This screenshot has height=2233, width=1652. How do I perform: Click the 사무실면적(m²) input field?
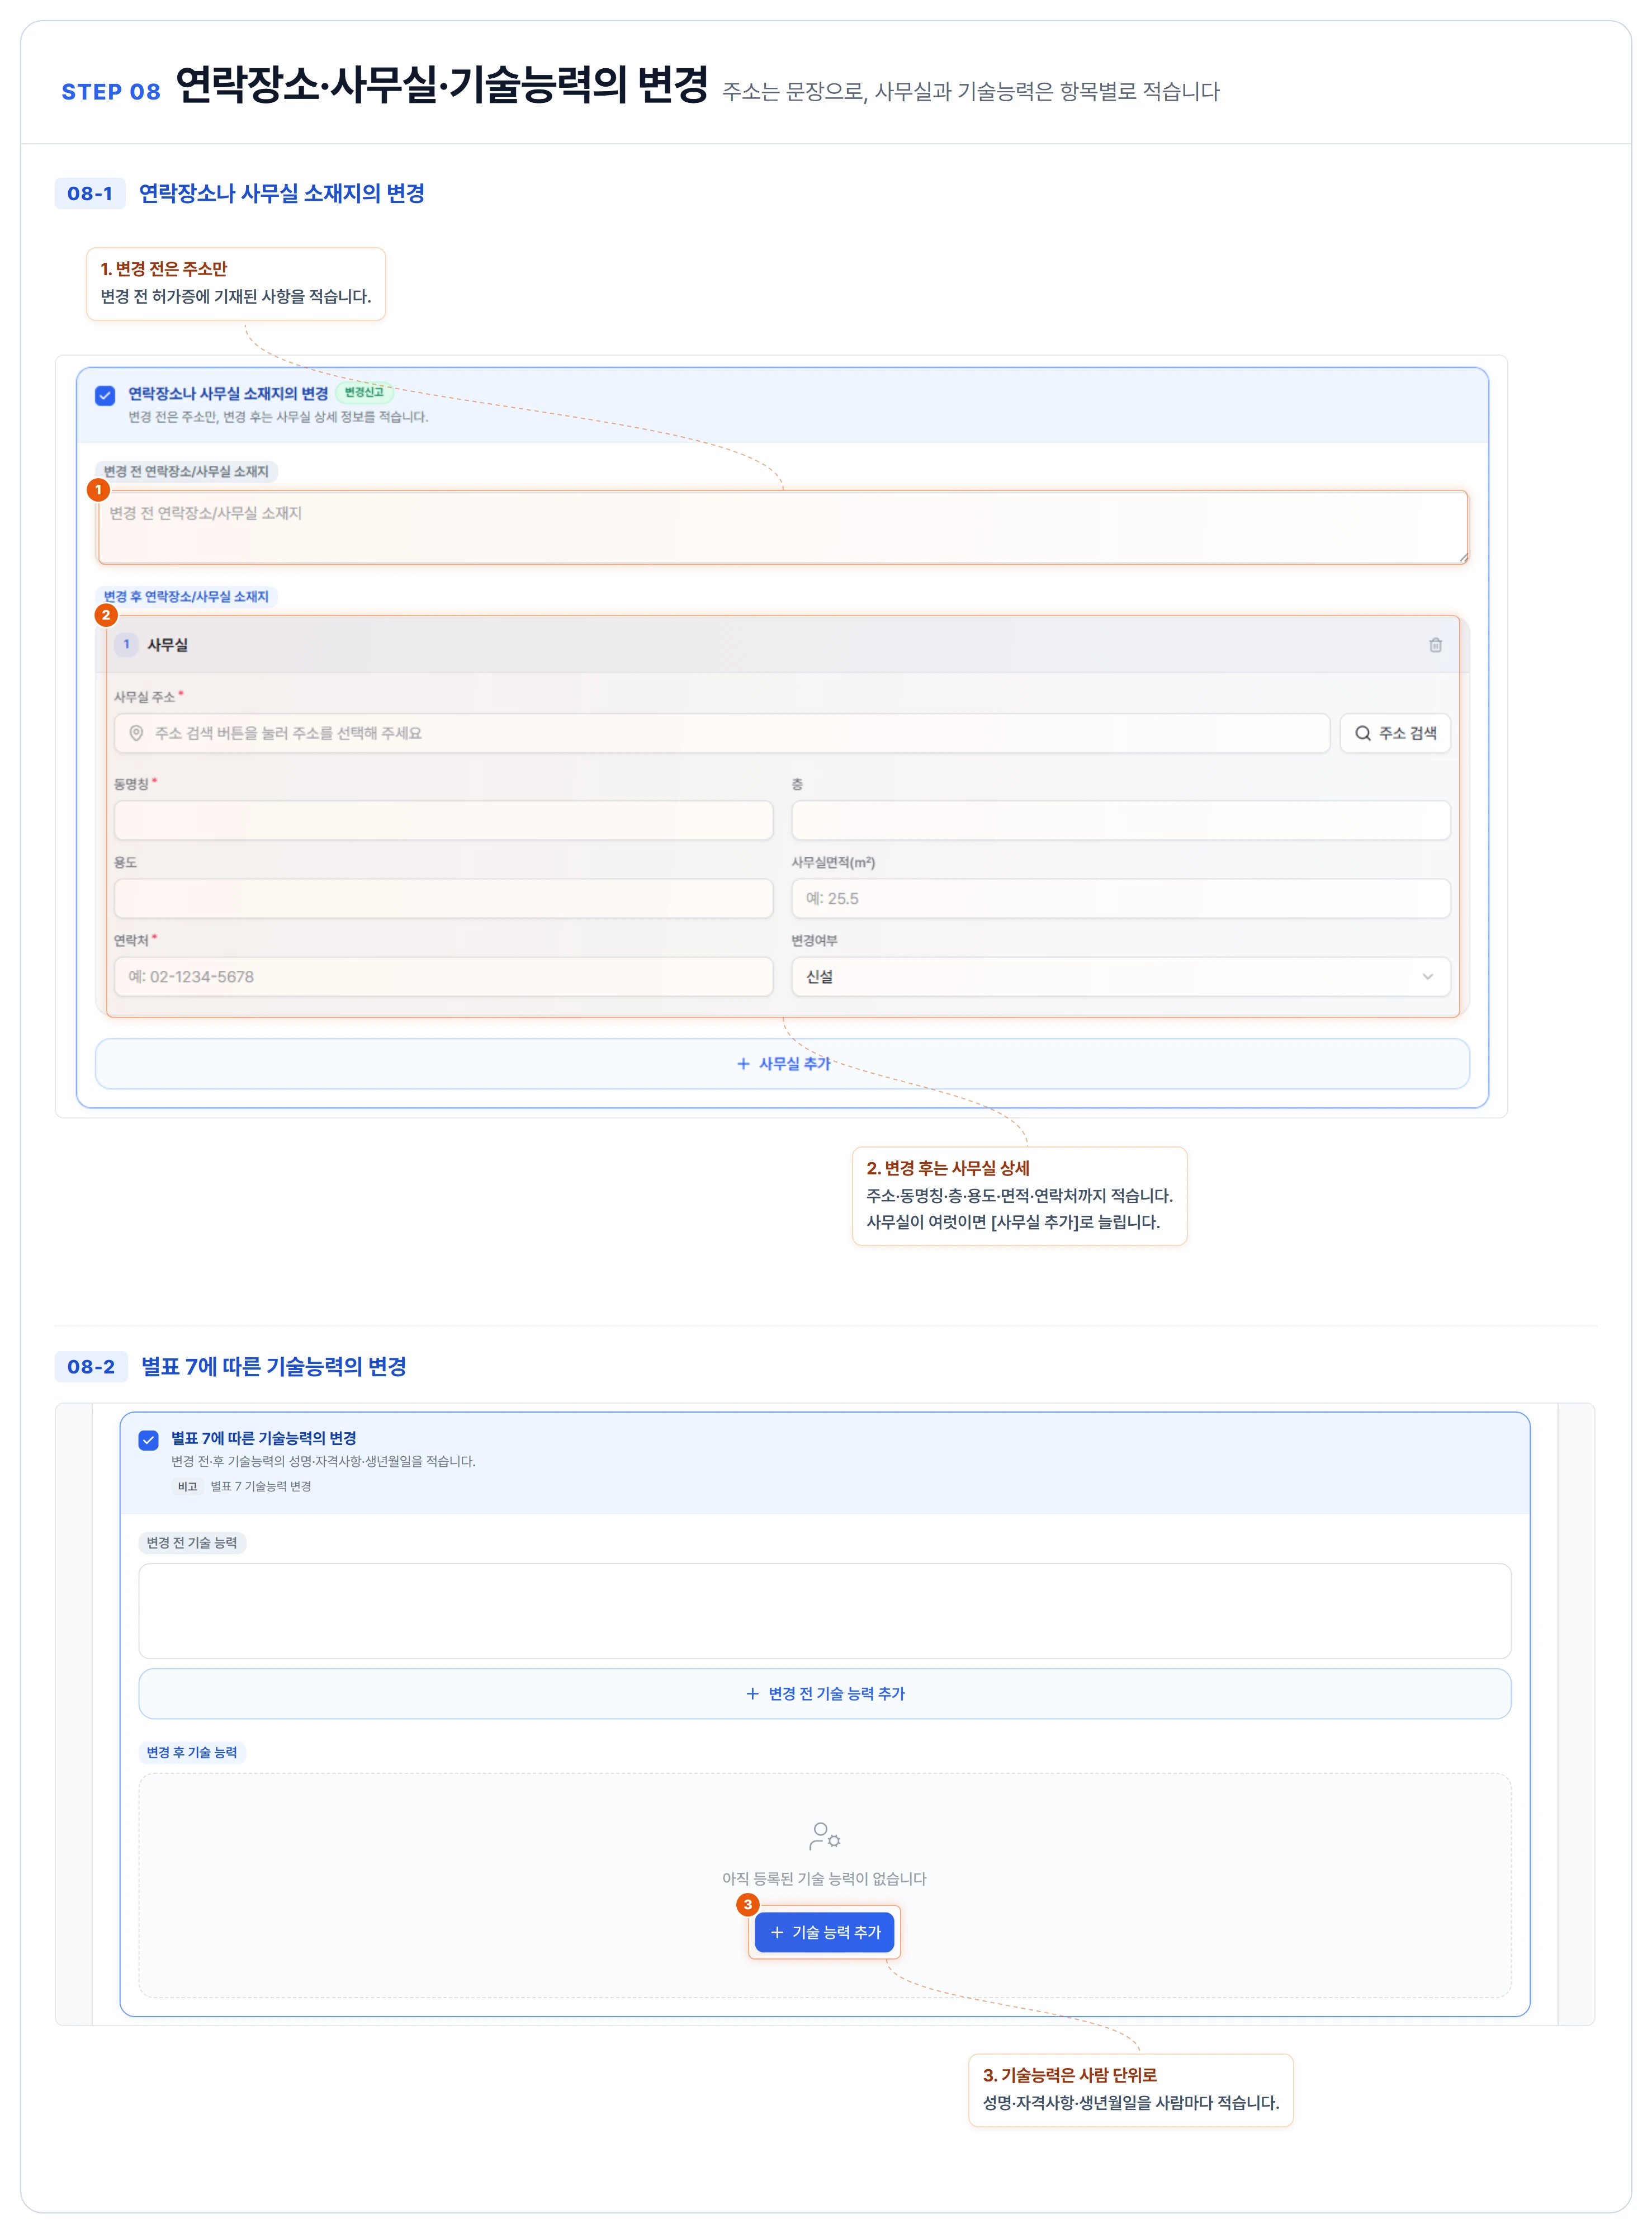point(1120,899)
